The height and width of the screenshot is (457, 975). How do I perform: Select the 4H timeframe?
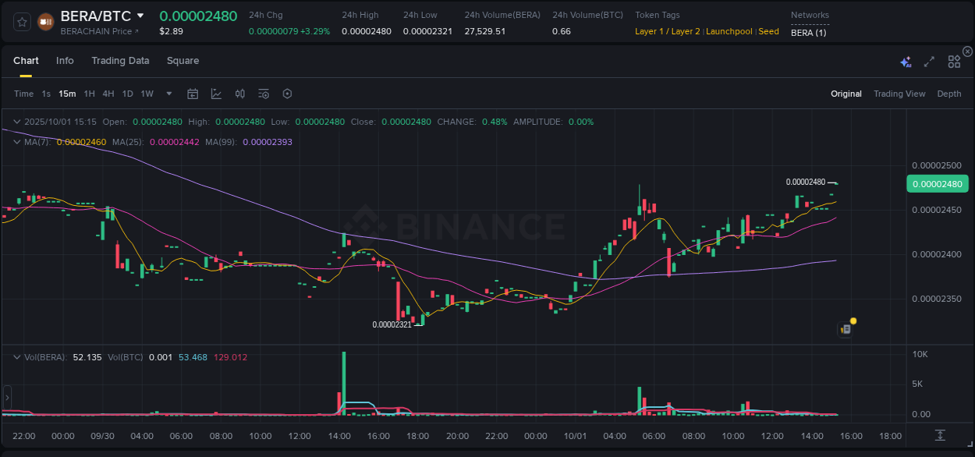click(108, 94)
